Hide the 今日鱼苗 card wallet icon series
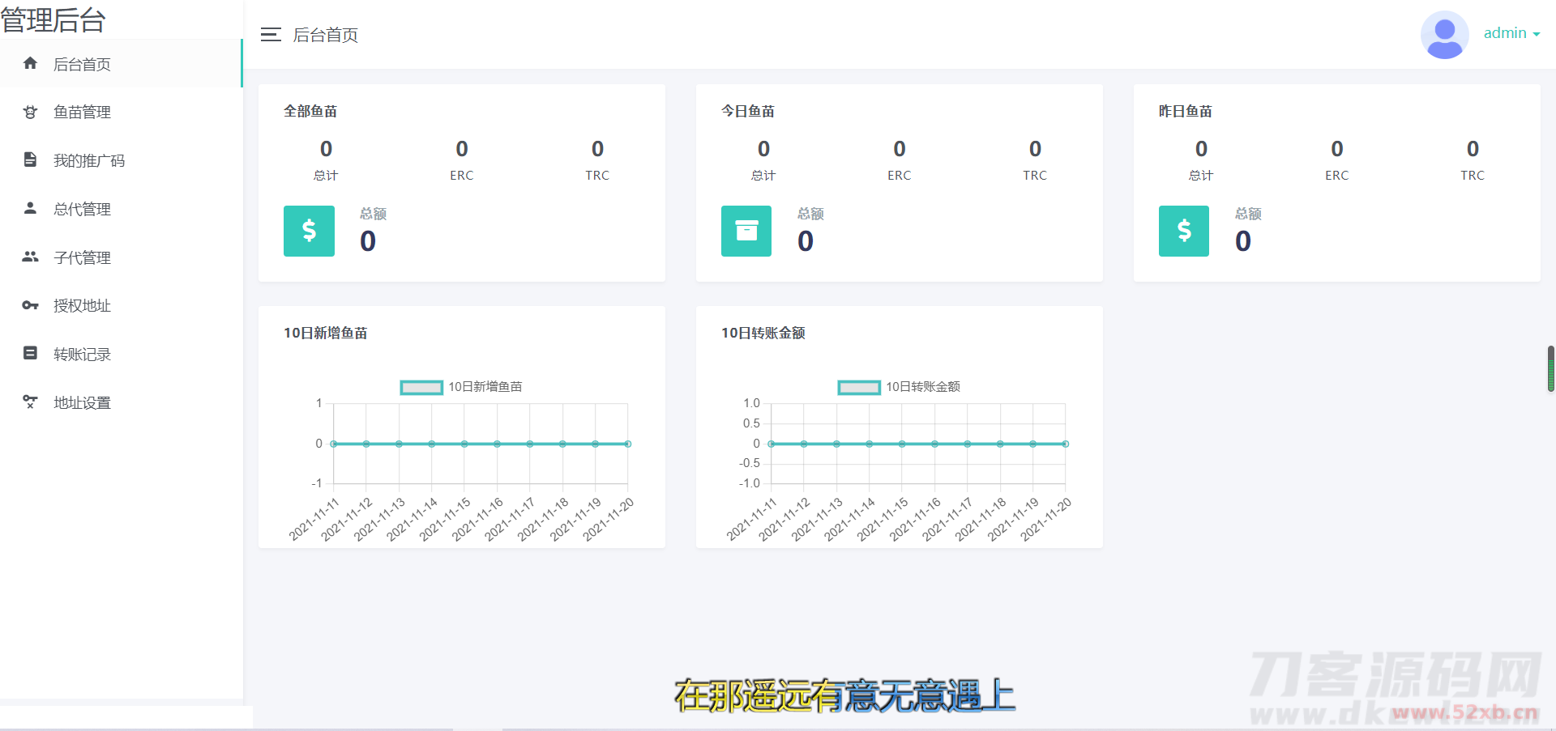This screenshot has width=1556, height=731. coord(746,231)
